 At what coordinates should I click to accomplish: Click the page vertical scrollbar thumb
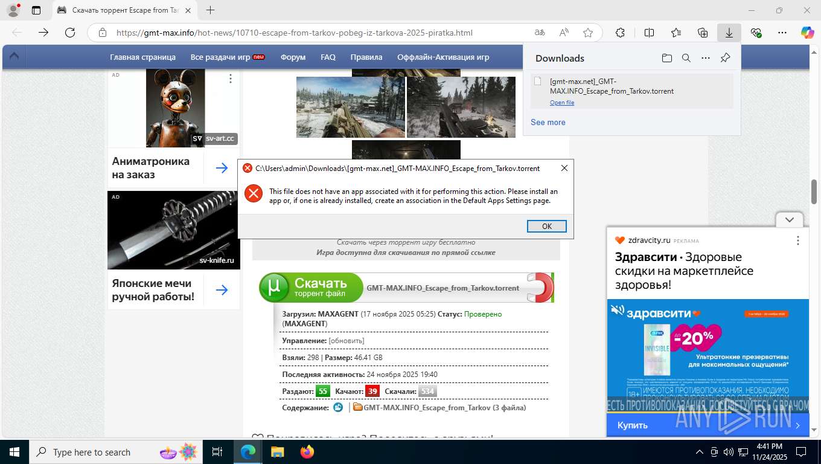pyautogui.click(x=814, y=192)
